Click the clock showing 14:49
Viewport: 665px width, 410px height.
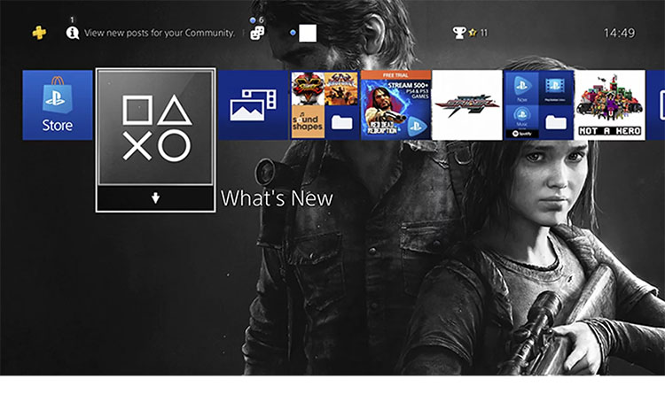[x=619, y=33]
